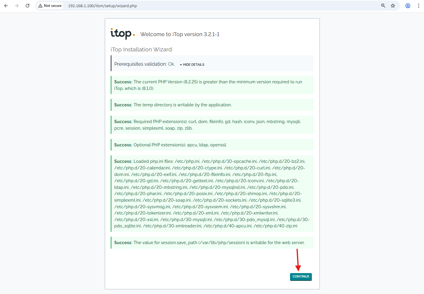Click the browser Forward arrow
Image resolution: width=424 pixels, height=294 pixels.
17,6
